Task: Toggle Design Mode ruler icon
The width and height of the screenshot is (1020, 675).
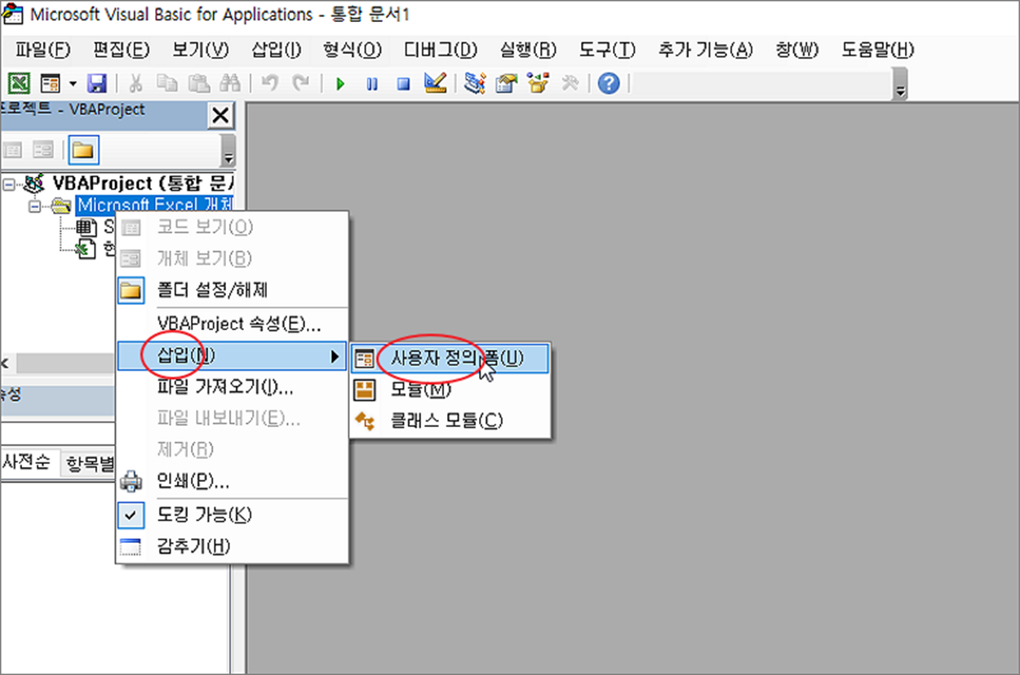Action: [x=435, y=83]
